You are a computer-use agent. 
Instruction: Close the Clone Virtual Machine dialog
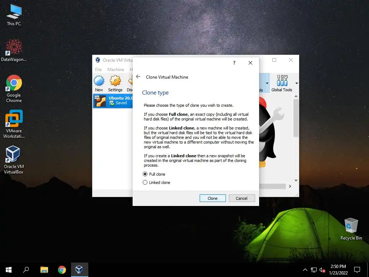250,63
